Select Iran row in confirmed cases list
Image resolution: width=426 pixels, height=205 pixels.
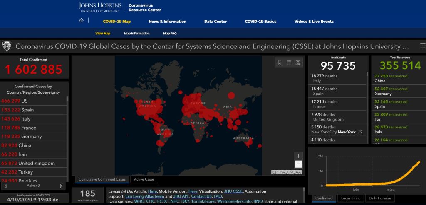(33, 154)
